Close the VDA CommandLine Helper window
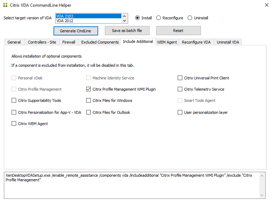The height and width of the screenshot is (202, 272). pyautogui.click(x=266, y=5)
